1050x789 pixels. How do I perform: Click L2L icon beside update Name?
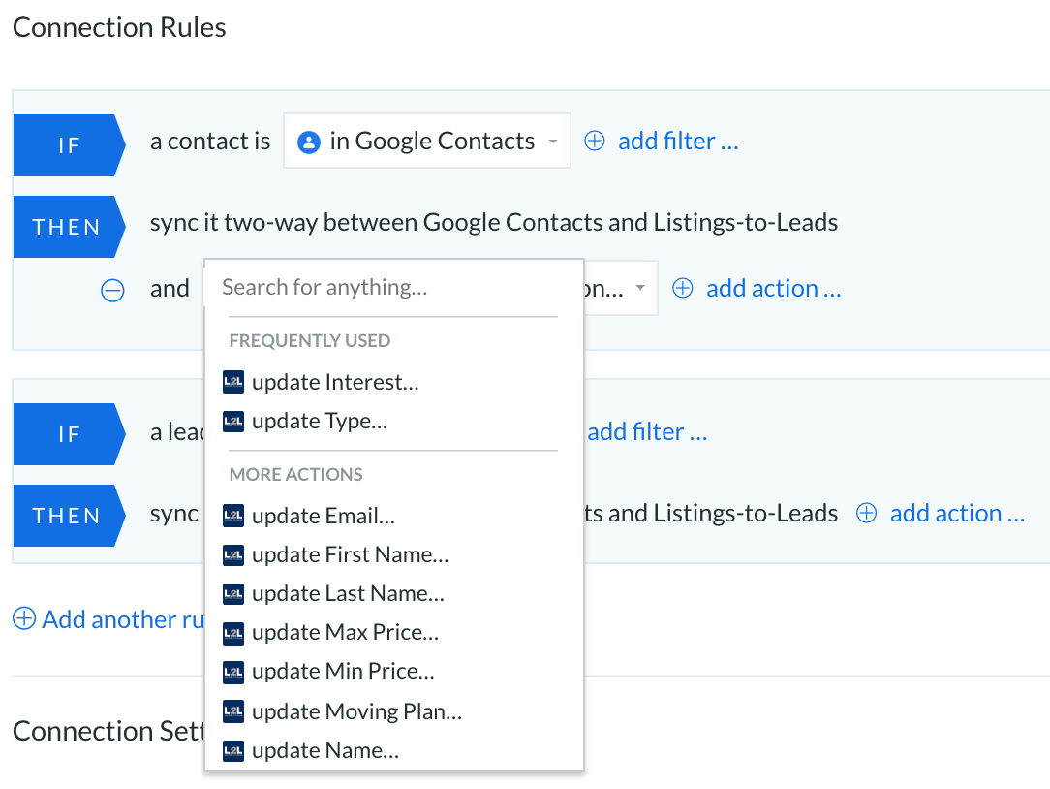(233, 751)
